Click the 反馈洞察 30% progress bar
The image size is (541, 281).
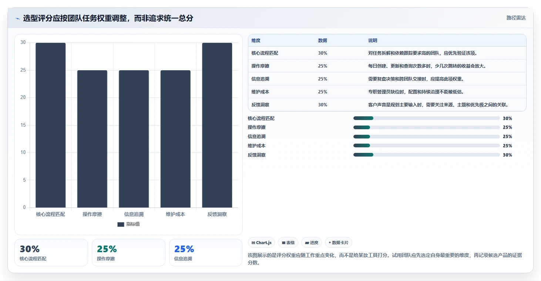pos(426,155)
